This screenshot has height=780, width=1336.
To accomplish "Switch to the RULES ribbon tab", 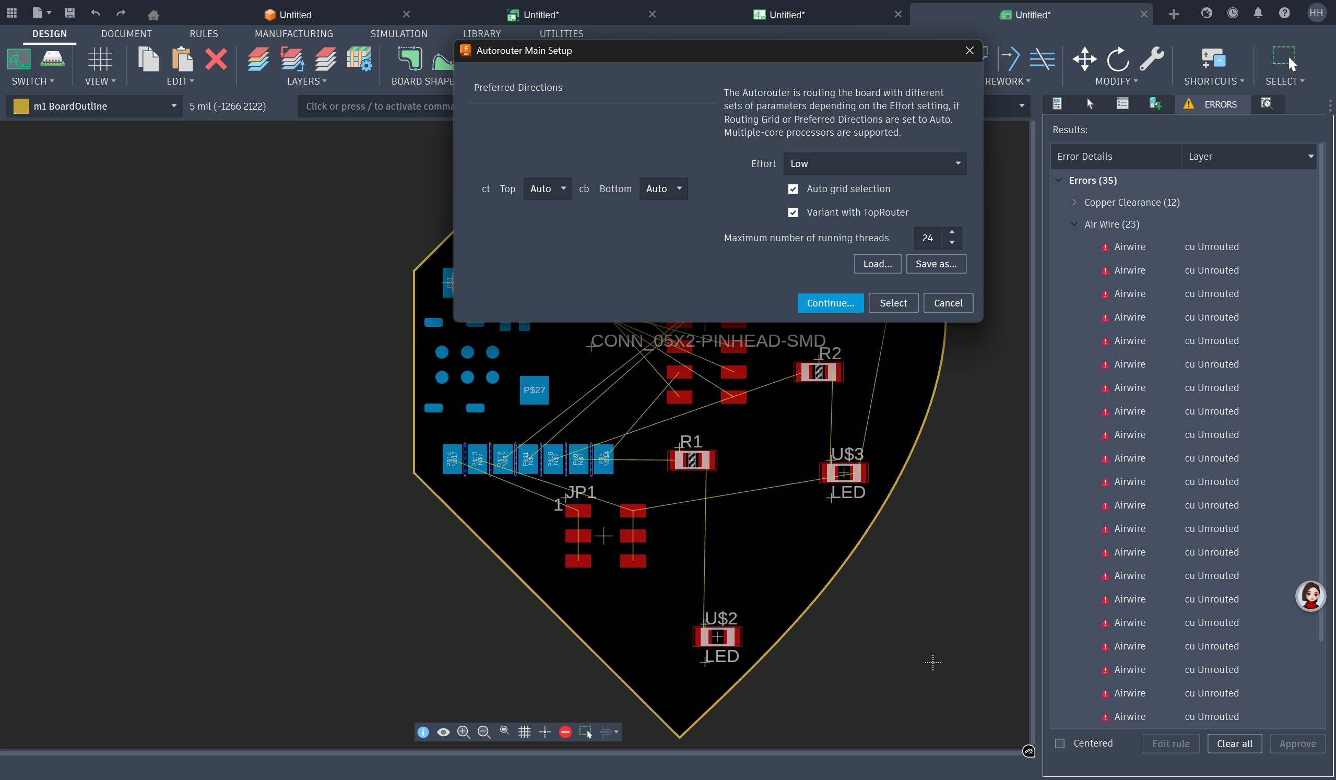I will 204,33.
